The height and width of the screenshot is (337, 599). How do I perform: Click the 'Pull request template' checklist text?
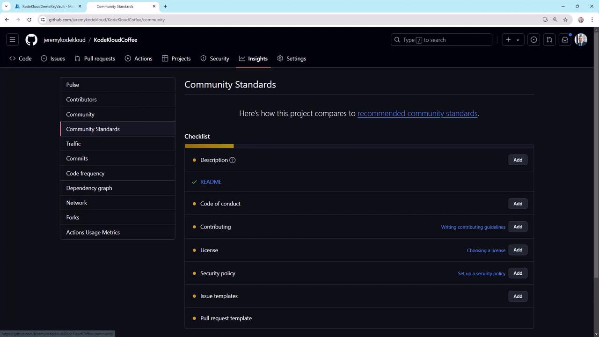(226, 318)
